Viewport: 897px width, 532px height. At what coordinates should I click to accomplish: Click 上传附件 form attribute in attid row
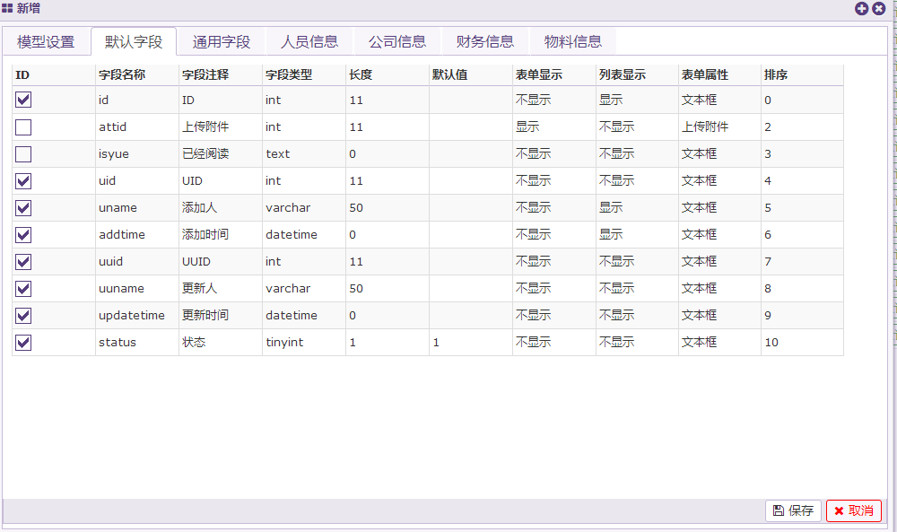click(705, 126)
